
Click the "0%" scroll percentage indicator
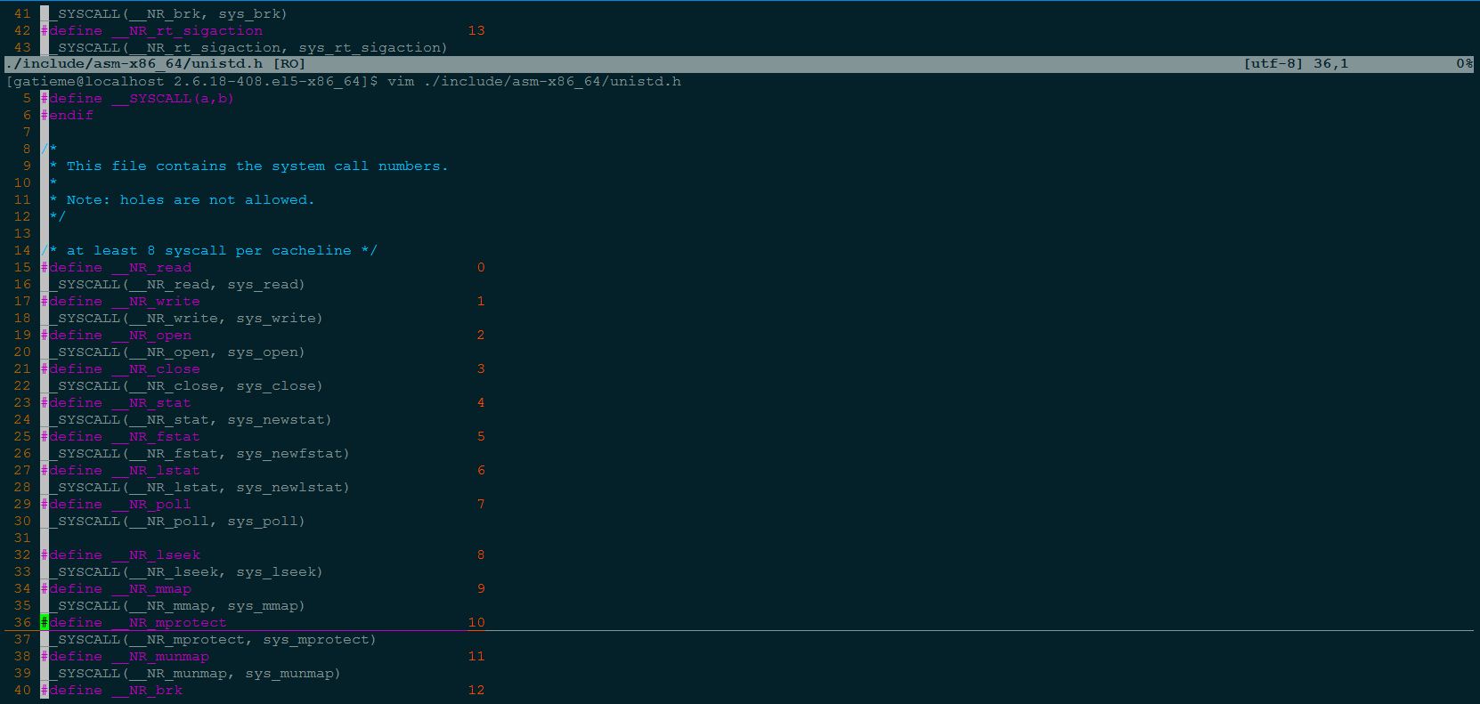(x=1464, y=64)
